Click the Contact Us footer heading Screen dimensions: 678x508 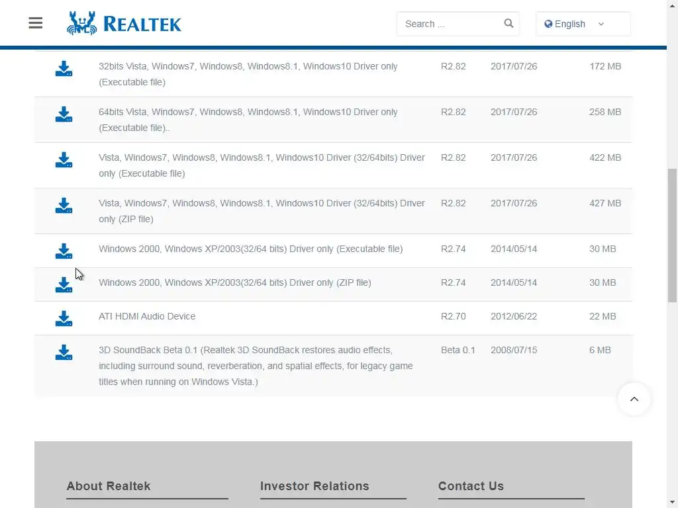(471, 486)
